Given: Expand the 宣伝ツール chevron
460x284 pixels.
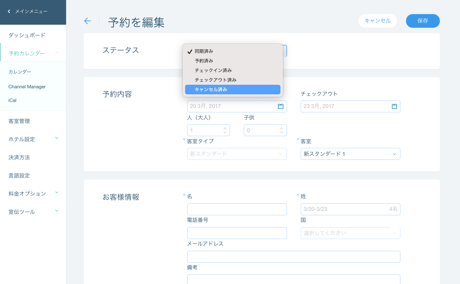Looking at the screenshot, I should pos(57,211).
